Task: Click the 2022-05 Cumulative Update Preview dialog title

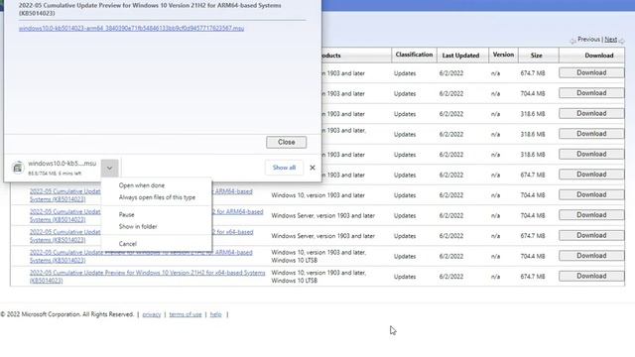Action: click(150, 9)
